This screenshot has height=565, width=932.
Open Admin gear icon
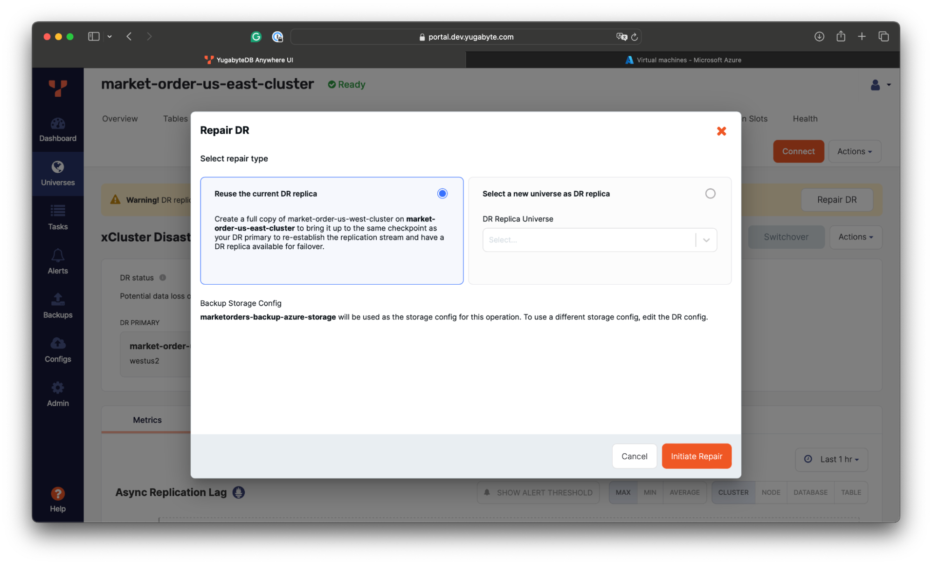(58, 394)
